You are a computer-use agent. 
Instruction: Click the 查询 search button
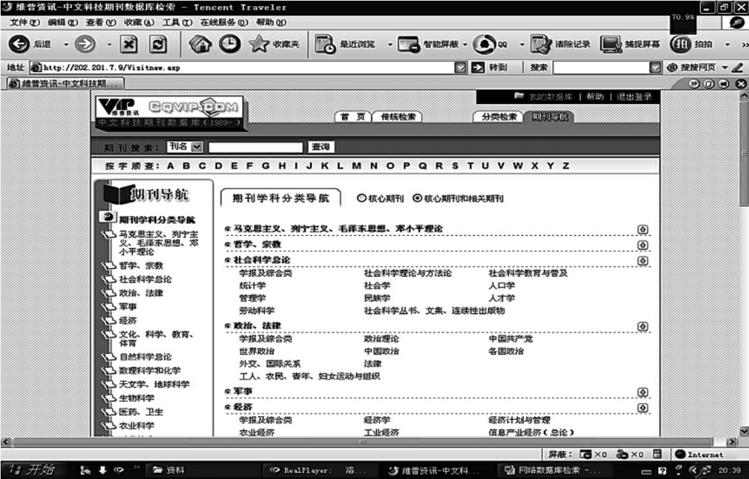click(321, 147)
